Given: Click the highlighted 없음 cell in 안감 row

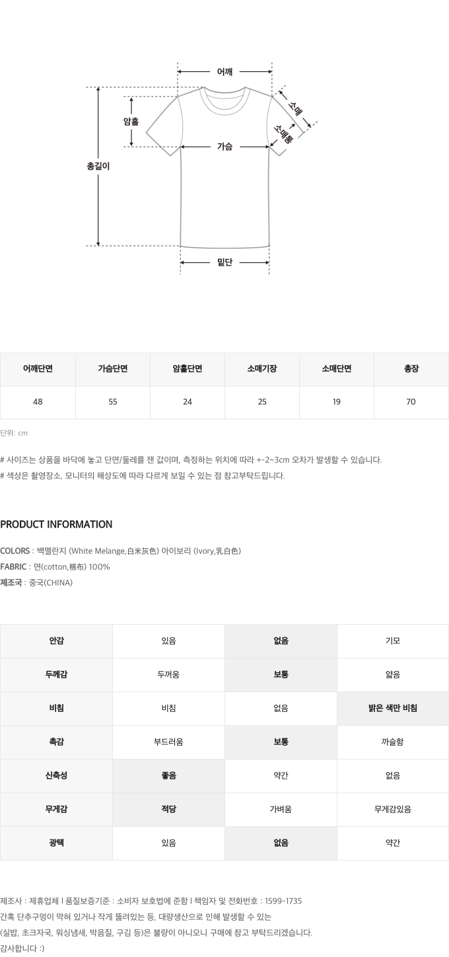Looking at the screenshot, I should point(281,641).
